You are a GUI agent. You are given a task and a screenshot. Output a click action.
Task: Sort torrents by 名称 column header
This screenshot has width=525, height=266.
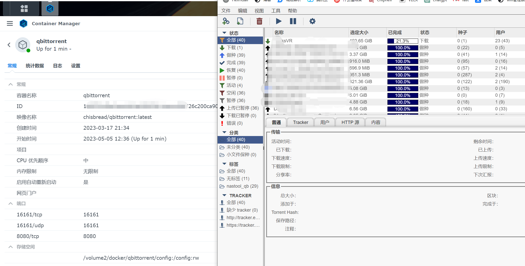tap(311, 32)
